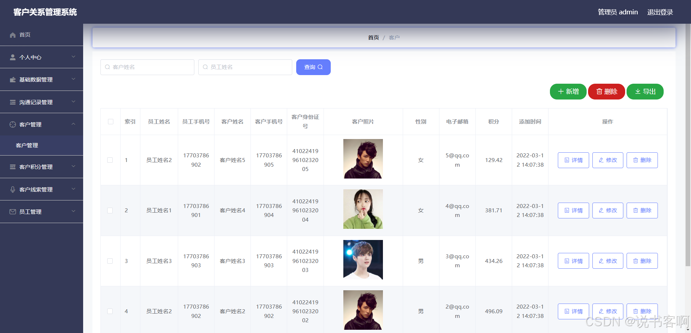Collapse 客户管理 menu chevron
This screenshot has height=333, width=691.
coord(73,124)
